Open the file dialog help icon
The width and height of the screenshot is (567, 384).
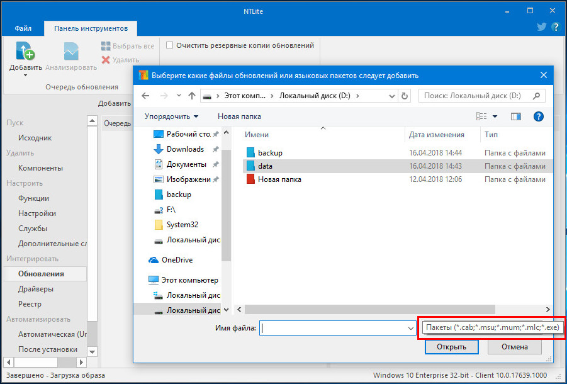(x=539, y=116)
